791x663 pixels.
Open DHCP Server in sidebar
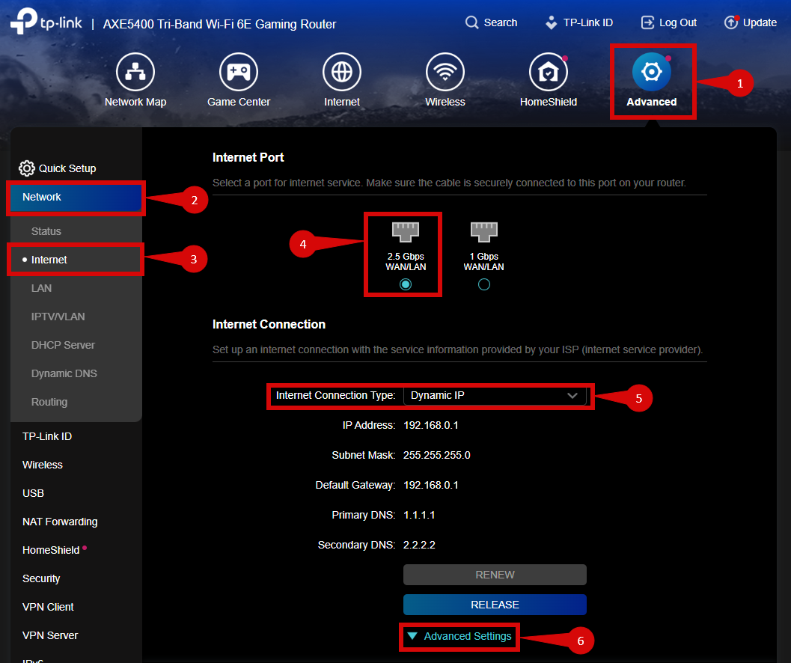63,345
